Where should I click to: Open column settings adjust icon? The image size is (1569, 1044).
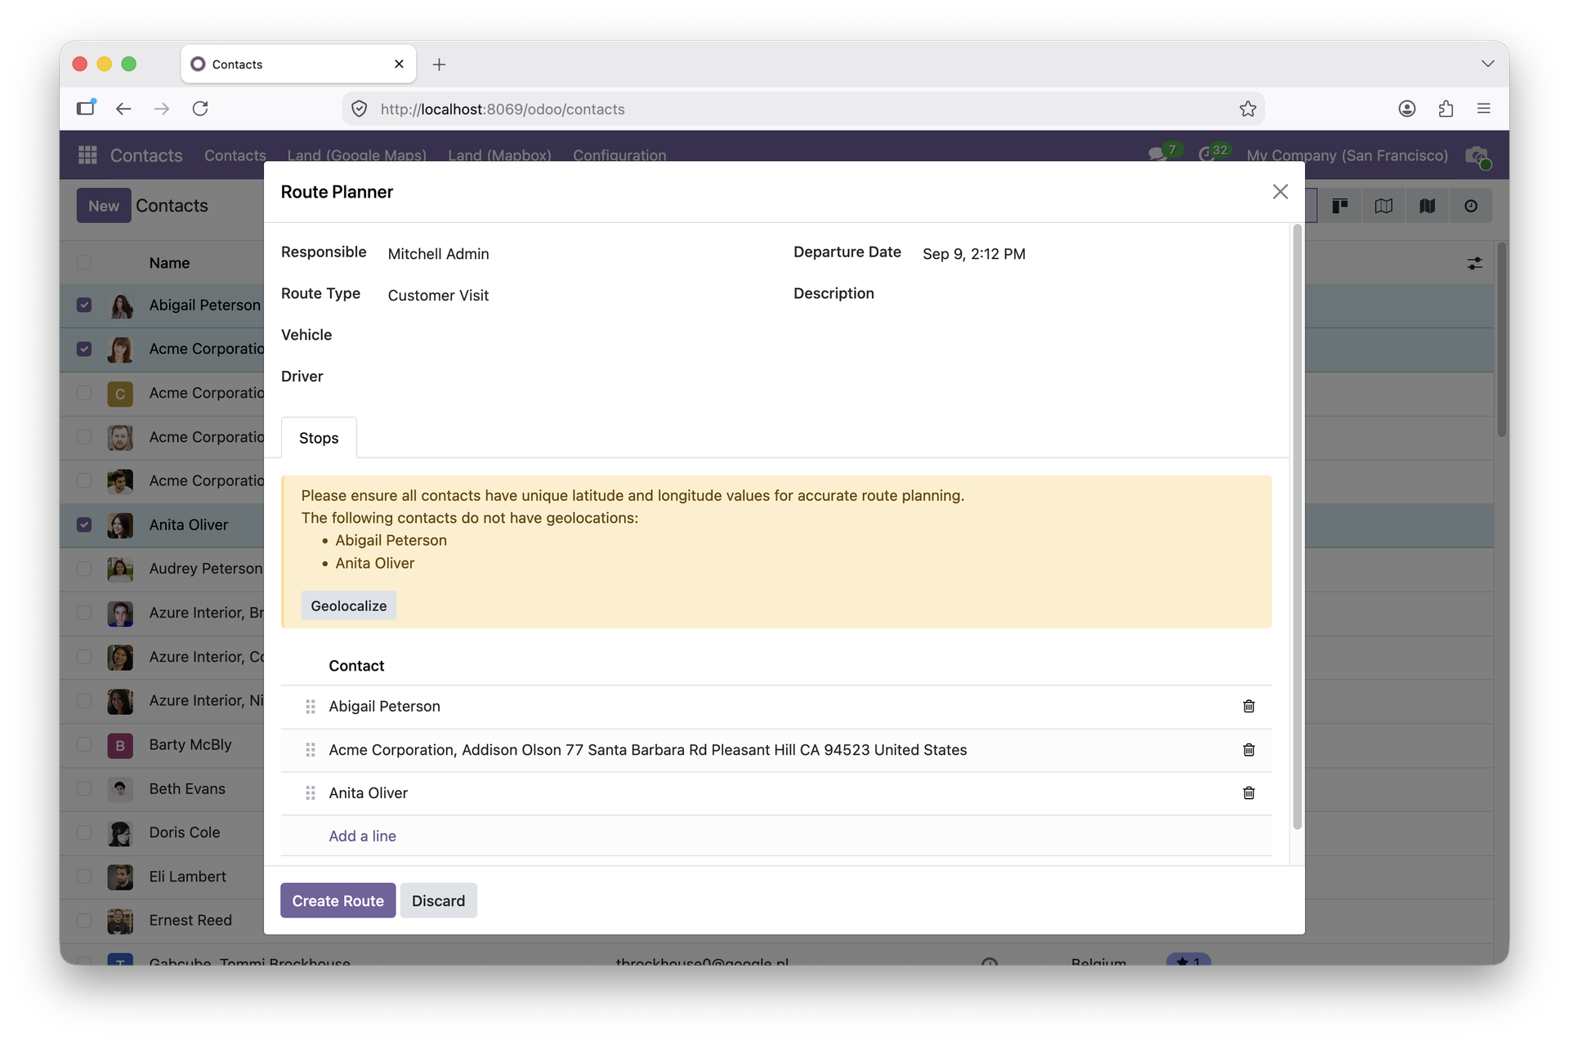click(1474, 263)
